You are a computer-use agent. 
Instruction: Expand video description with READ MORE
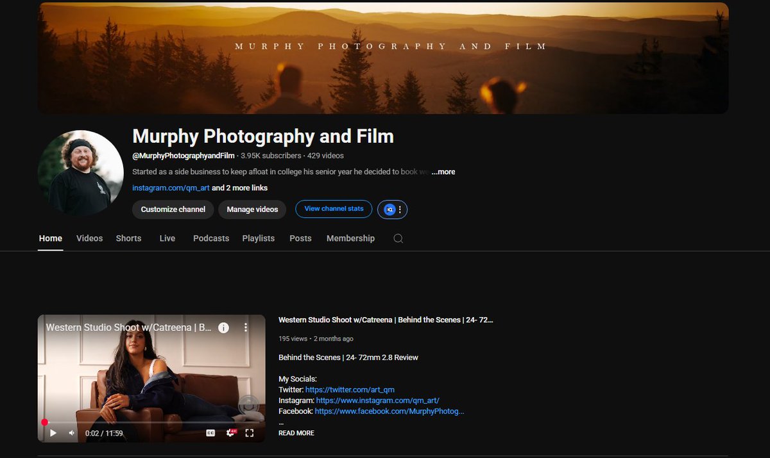coord(296,433)
